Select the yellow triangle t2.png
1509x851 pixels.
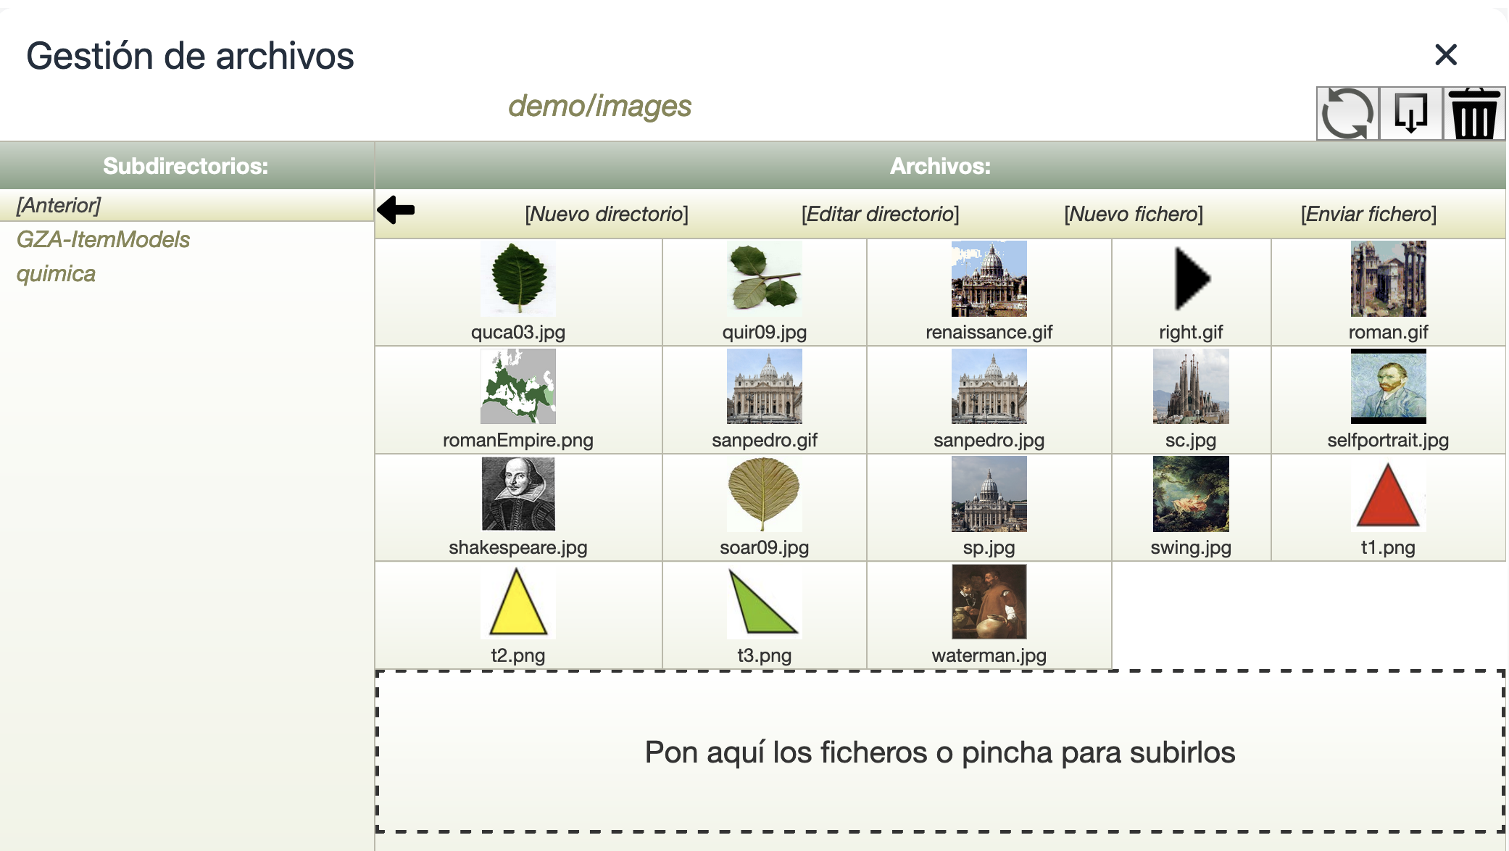517,602
